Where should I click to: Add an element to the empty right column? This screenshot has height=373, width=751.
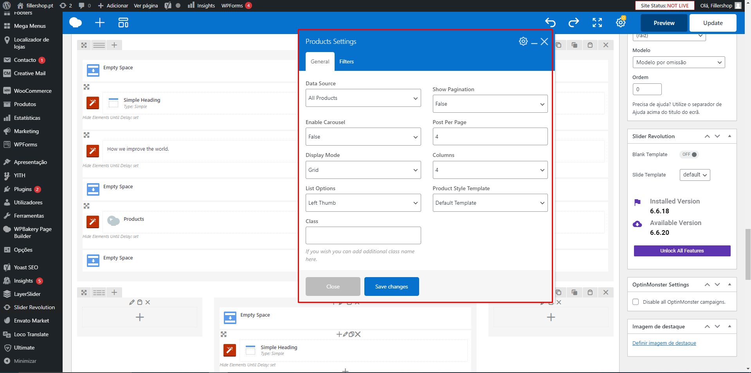click(x=551, y=317)
